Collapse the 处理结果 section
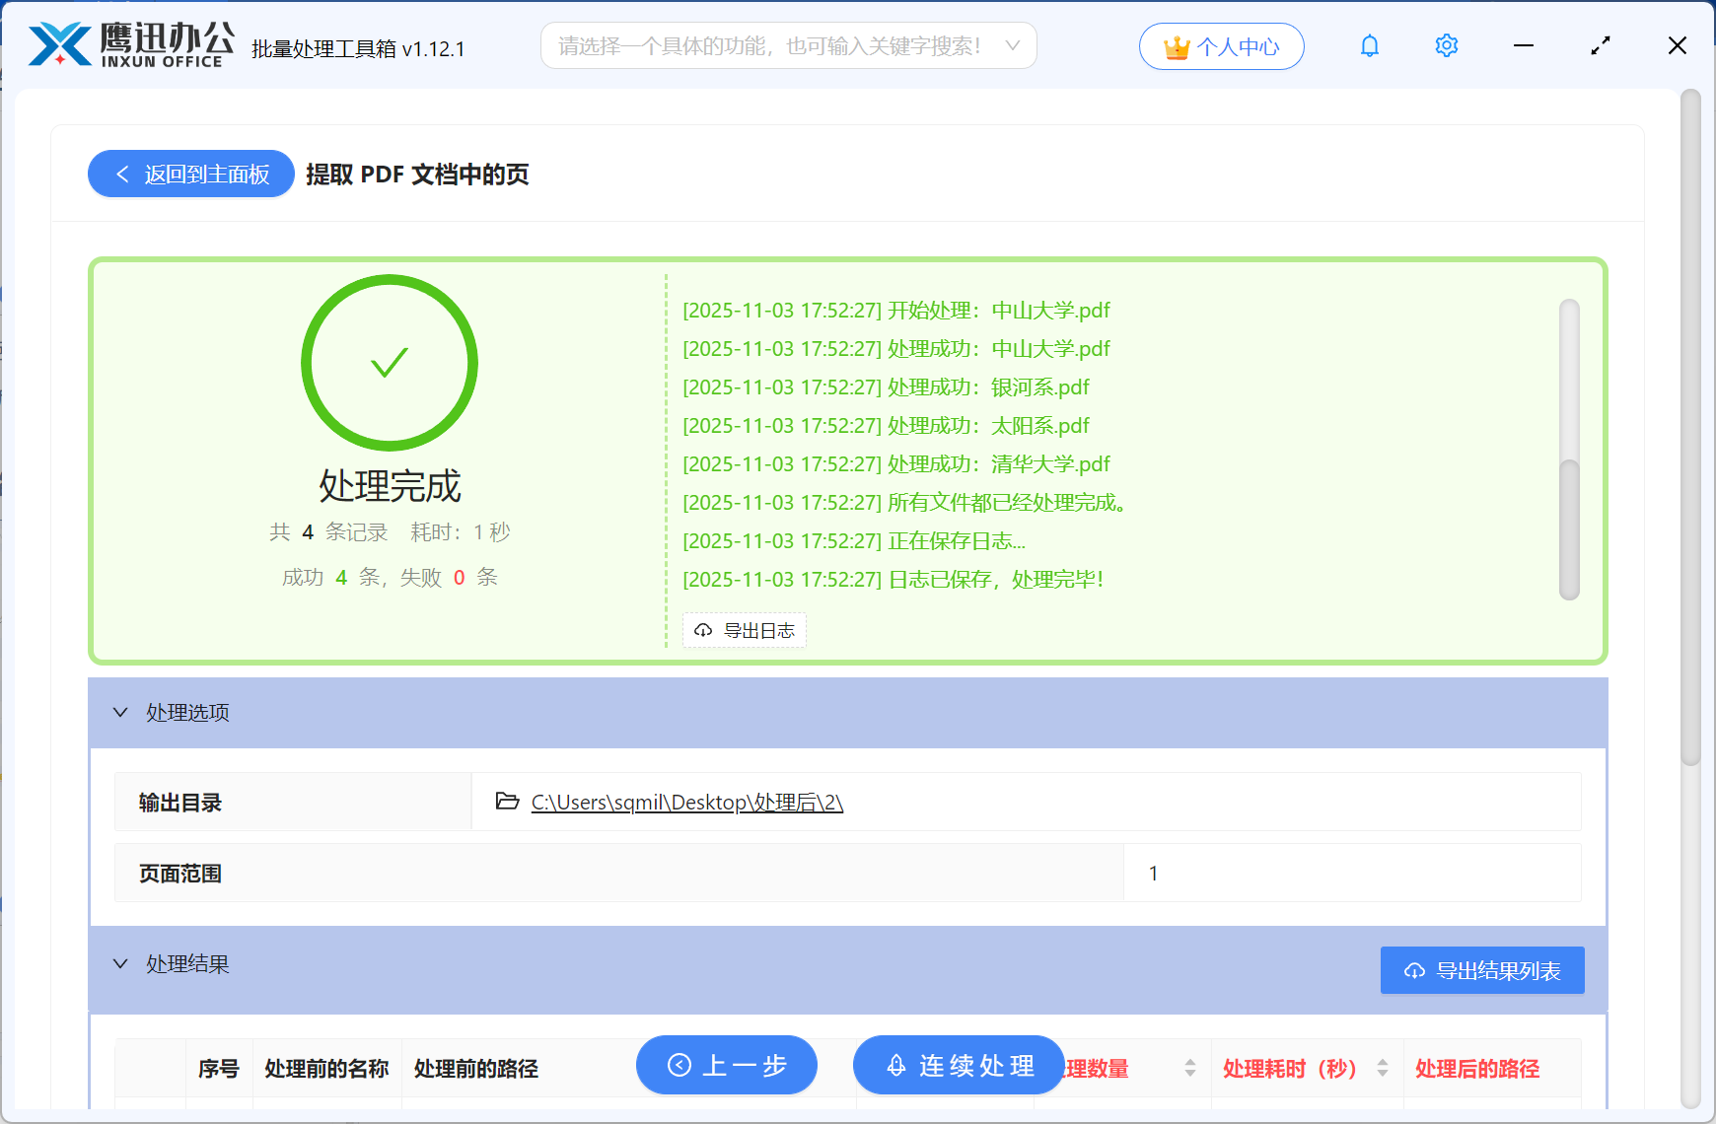 120,963
